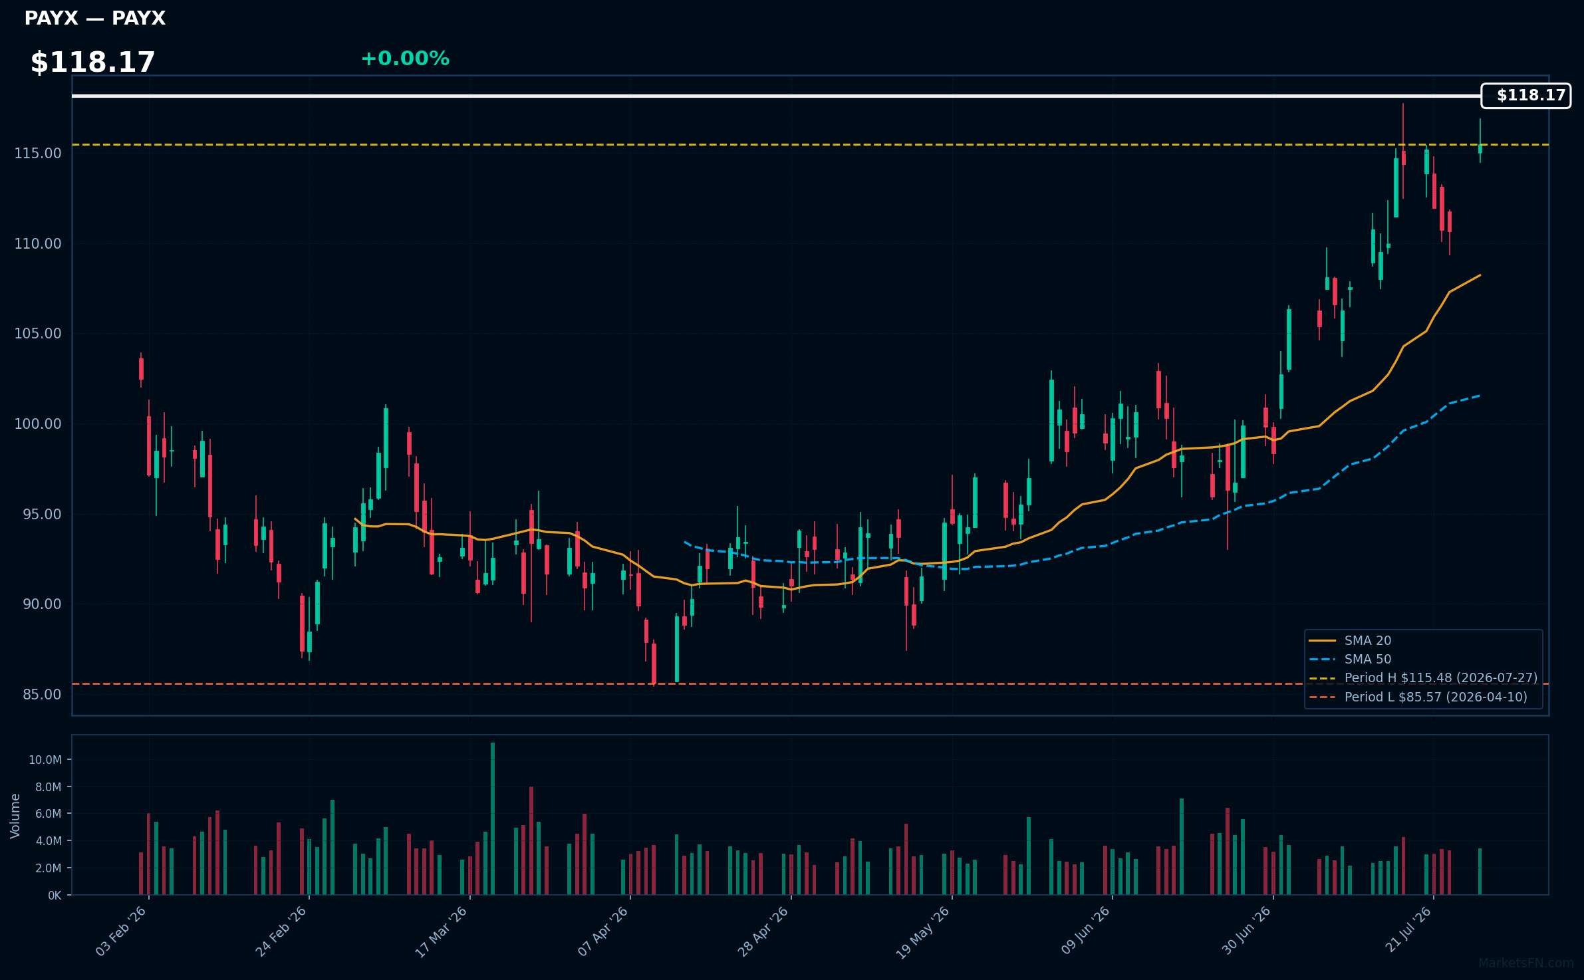Click the tallest volume bar above 10.0M
The height and width of the screenshot is (980, 1584).
pyautogui.click(x=493, y=818)
